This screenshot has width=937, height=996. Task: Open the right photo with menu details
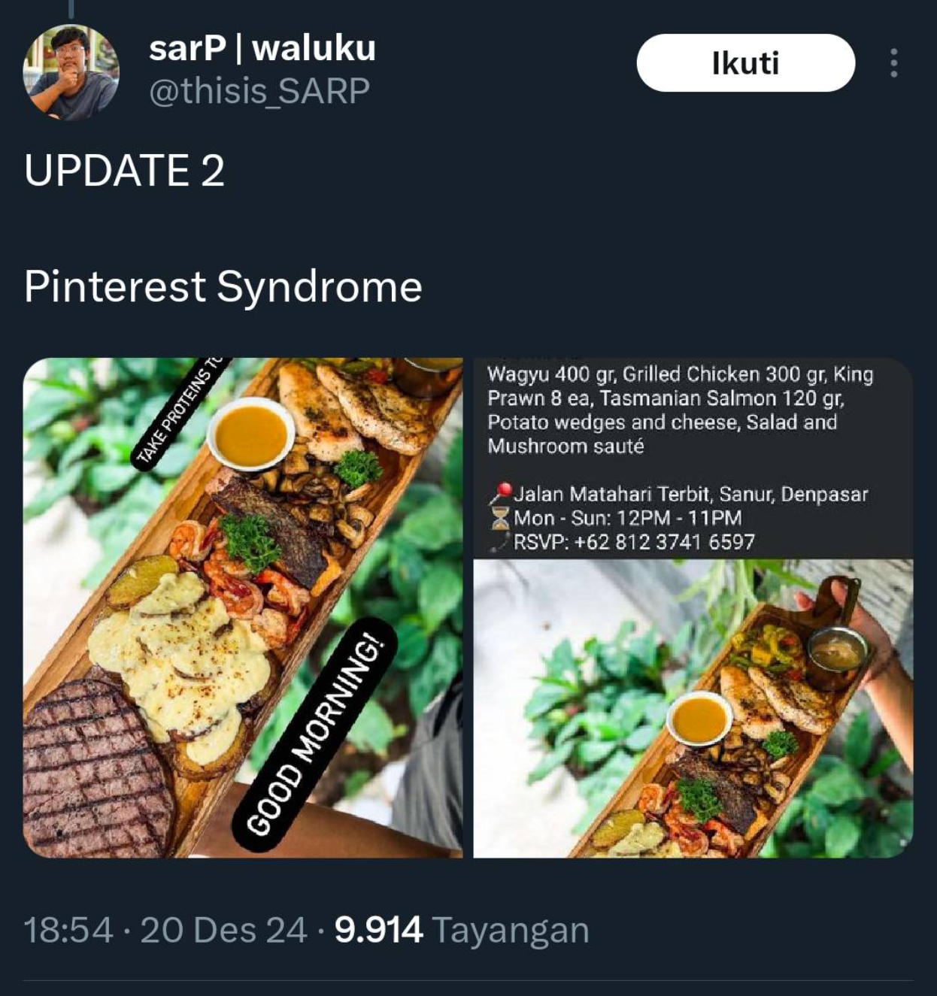tap(693, 607)
